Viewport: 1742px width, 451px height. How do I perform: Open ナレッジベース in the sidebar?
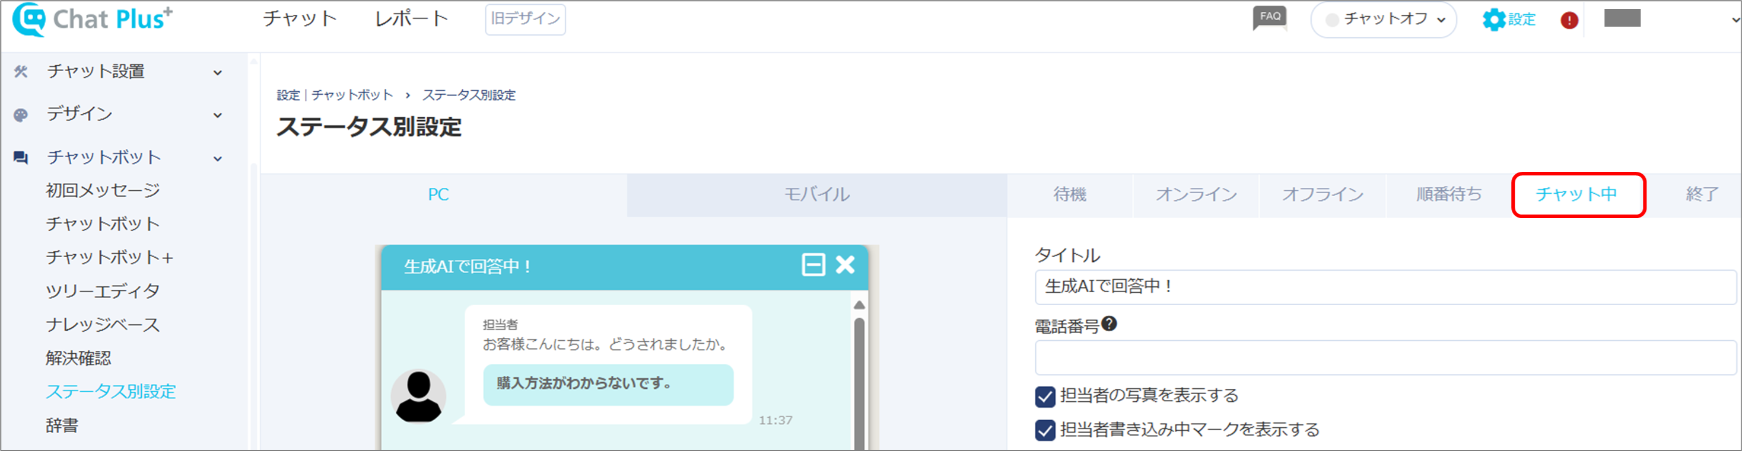point(103,325)
